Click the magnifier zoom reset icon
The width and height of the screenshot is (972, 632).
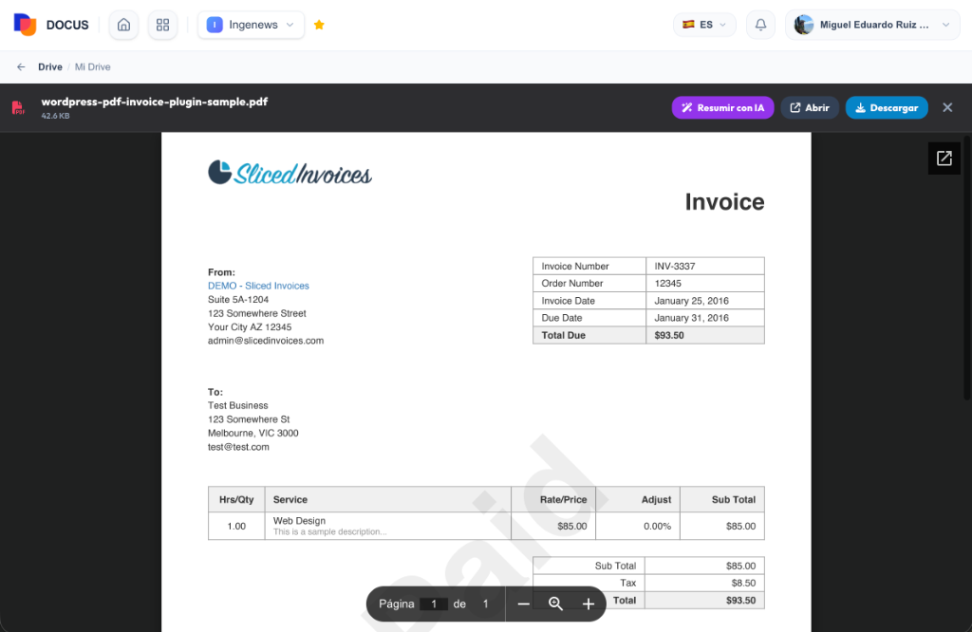point(555,604)
